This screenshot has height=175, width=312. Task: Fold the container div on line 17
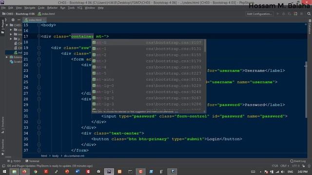click(x=39, y=36)
